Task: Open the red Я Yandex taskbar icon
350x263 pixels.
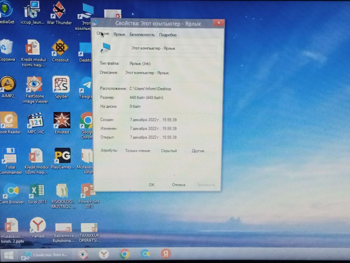Action: point(165,254)
